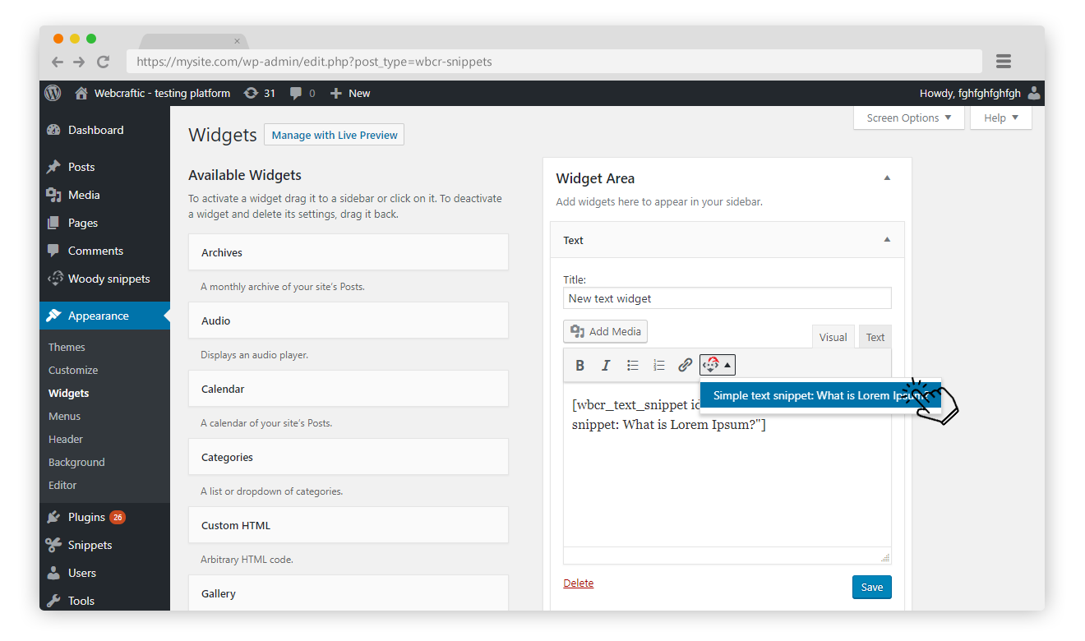Click the Tools wrench icon

click(54, 601)
